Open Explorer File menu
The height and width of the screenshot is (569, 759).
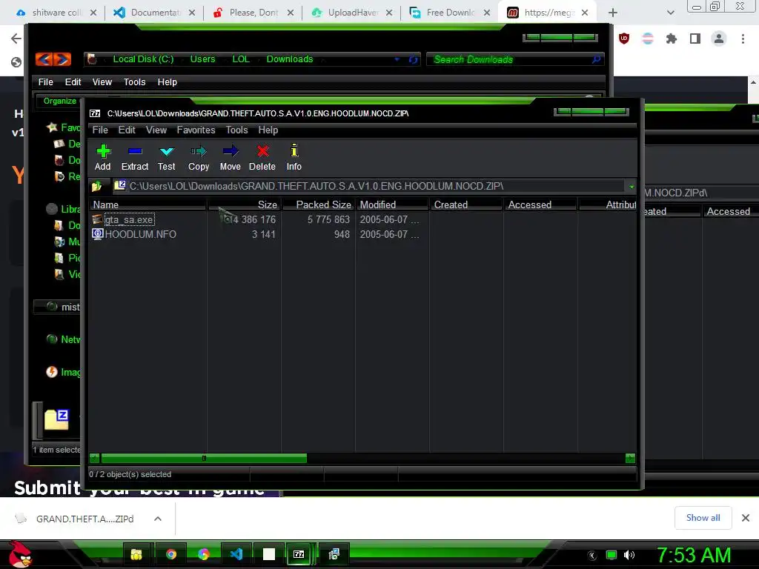pyautogui.click(x=45, y=81)
